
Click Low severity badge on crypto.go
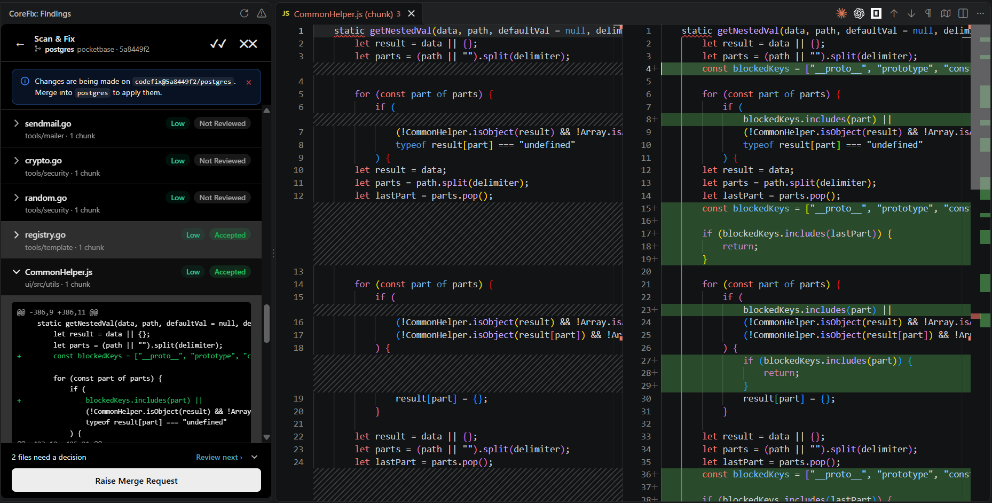point(178,161)
